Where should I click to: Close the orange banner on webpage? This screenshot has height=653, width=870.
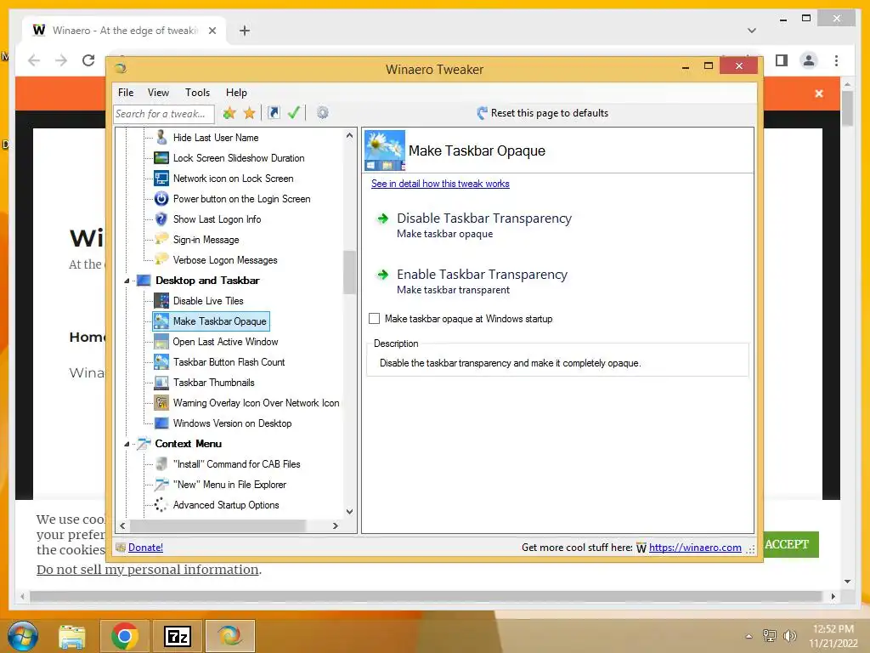point(819,94)
